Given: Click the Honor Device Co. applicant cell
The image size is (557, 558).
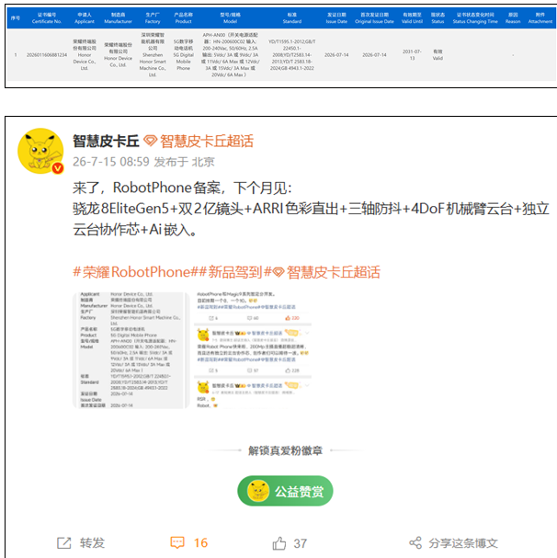Looking at the screenshot, I should point(85,55).
